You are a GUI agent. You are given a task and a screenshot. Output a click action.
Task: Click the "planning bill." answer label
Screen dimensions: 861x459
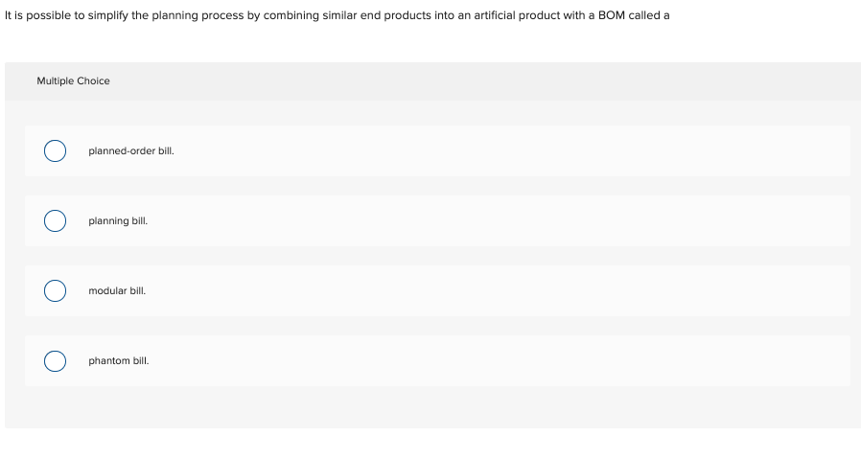[118, 221]
